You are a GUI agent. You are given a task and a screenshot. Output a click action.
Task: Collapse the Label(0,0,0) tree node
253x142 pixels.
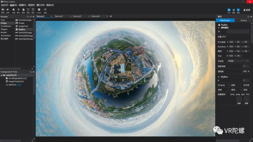[1, 75]
